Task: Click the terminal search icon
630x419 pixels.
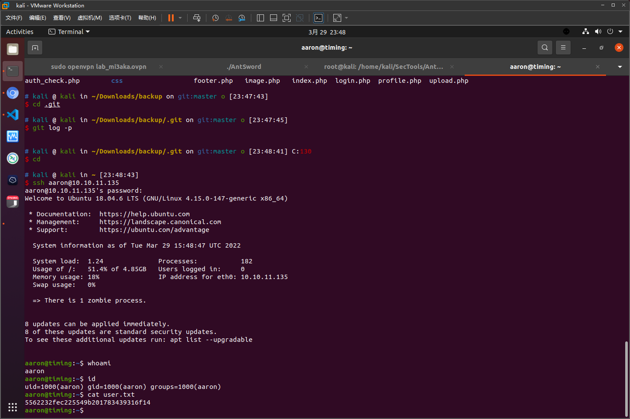Action: [544, 48]
